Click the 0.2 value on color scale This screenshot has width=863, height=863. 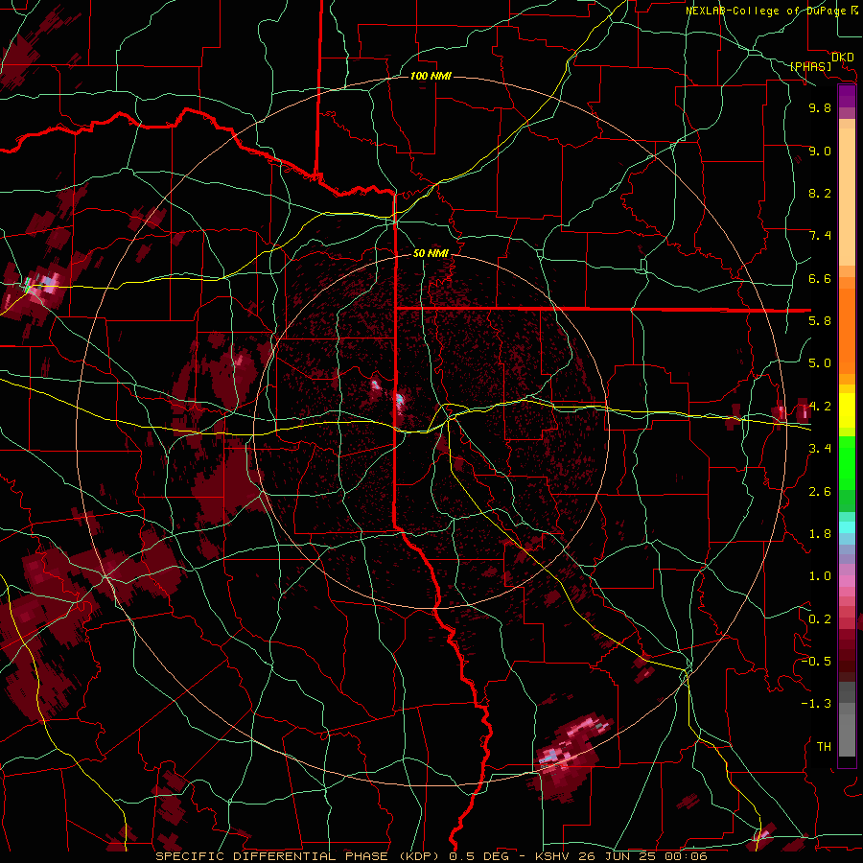[820, 619]
